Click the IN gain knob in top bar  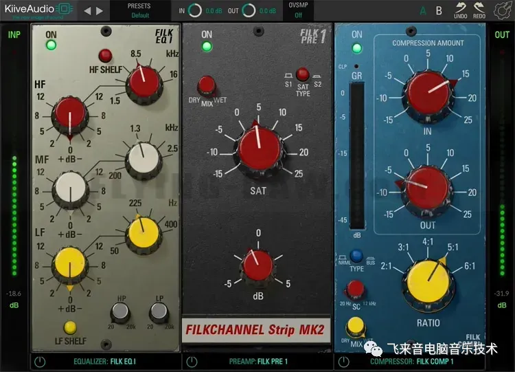click(x=194, y=11)
